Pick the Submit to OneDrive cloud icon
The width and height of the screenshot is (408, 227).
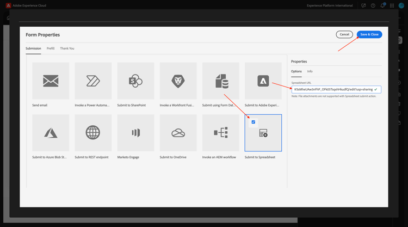click(x=178, y=133)
